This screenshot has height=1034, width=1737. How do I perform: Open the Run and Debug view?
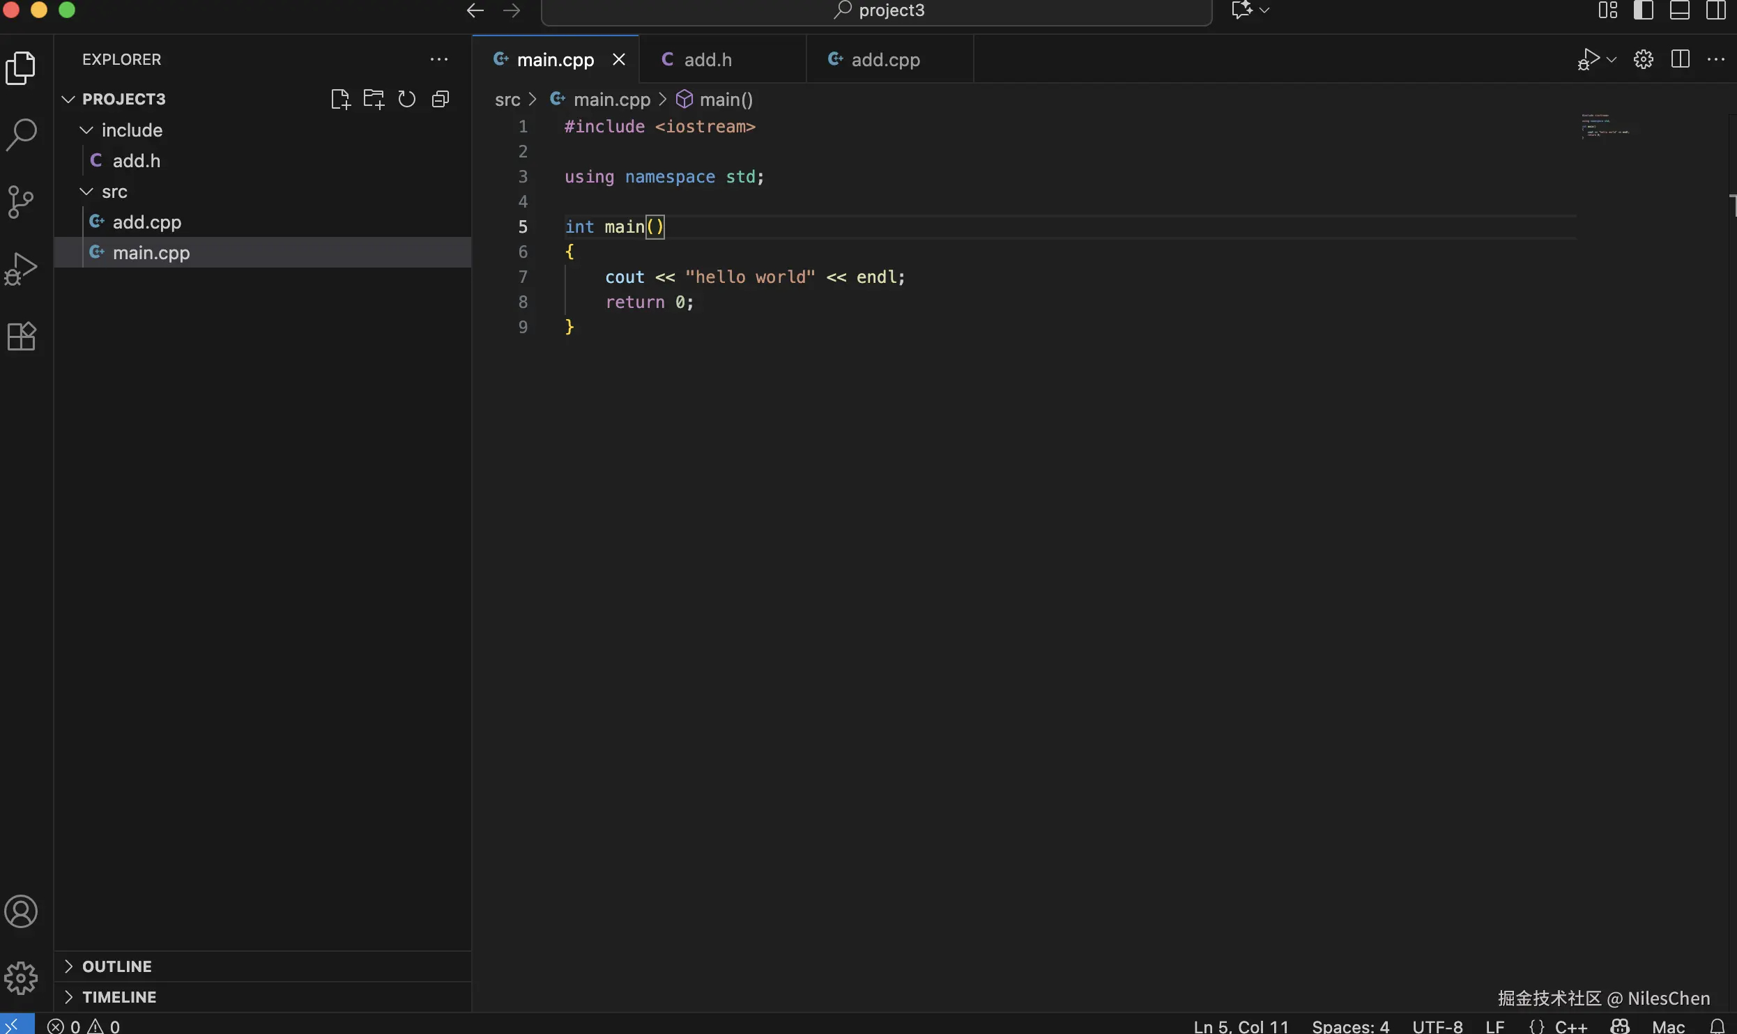click(x=21, y=269)
